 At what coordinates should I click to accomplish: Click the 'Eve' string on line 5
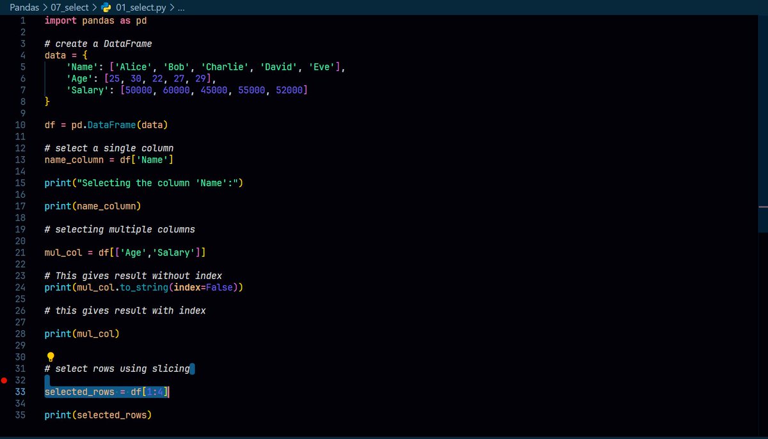click(x=323, y=67)
